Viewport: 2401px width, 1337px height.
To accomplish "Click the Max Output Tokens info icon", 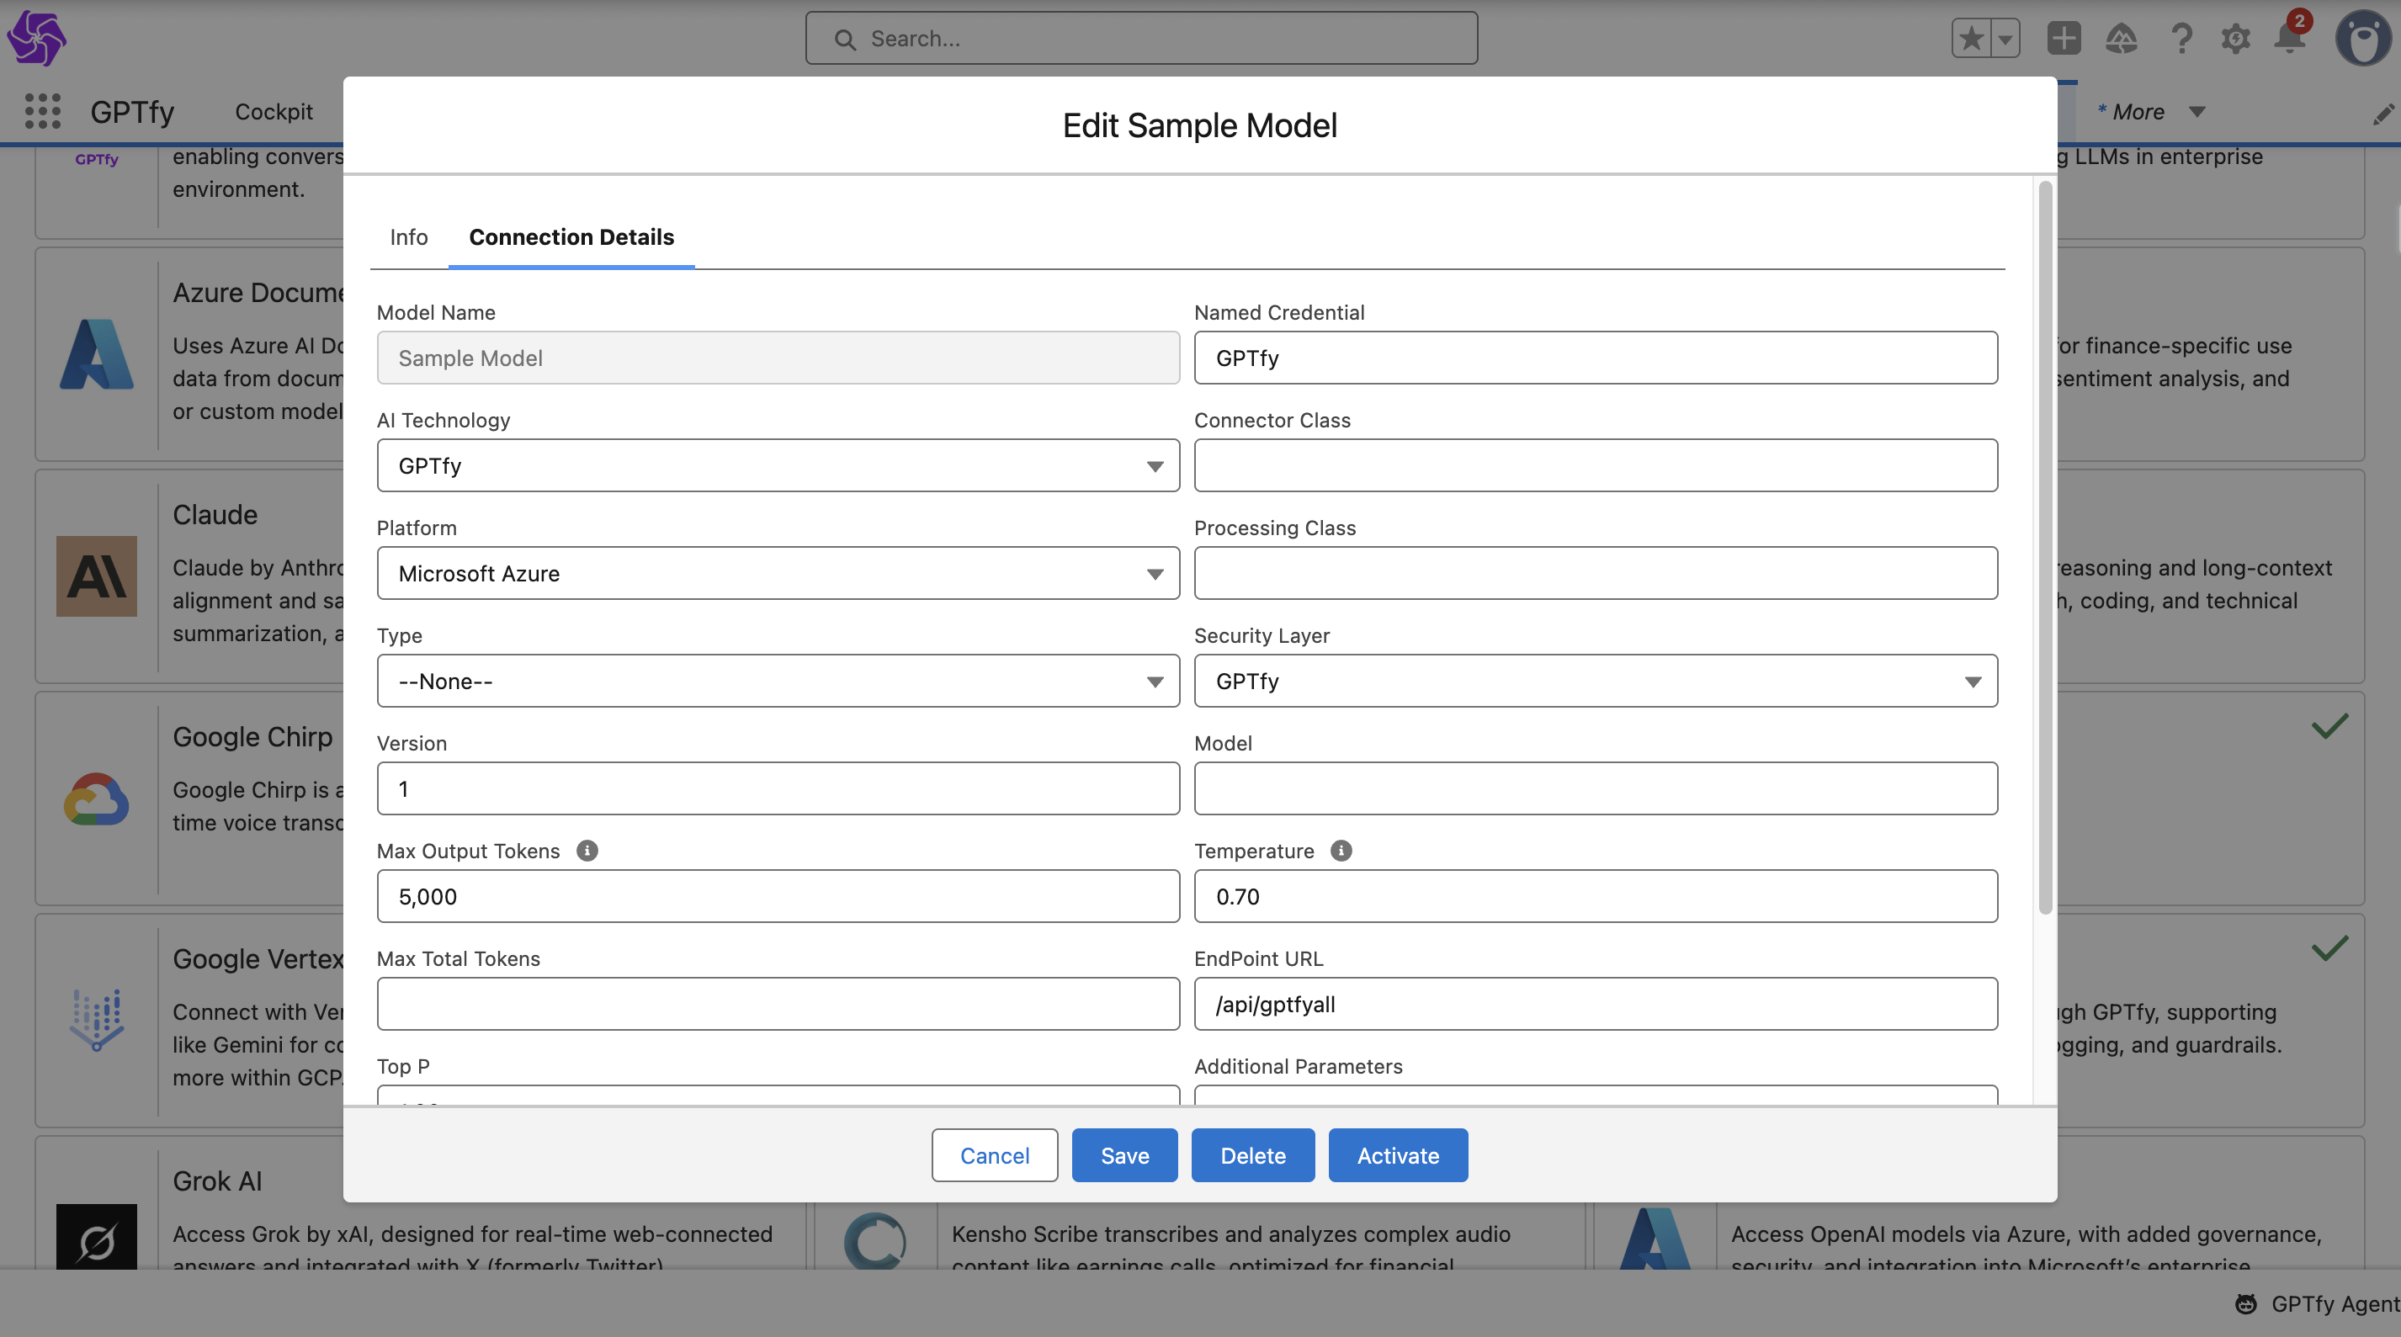I will 587,851.
